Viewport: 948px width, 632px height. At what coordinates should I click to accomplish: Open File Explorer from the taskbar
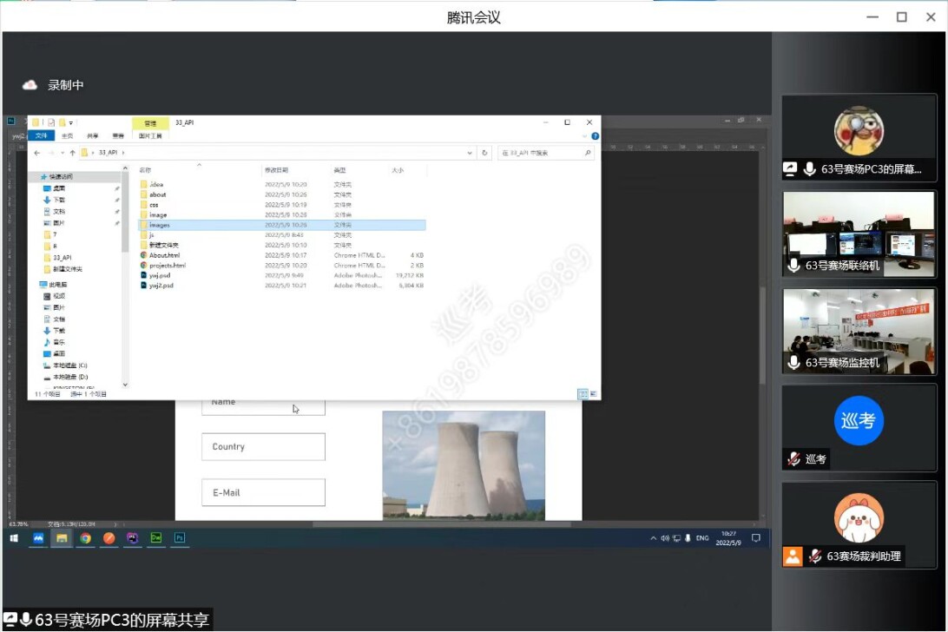pyautogui.click(x=62, y=538)
